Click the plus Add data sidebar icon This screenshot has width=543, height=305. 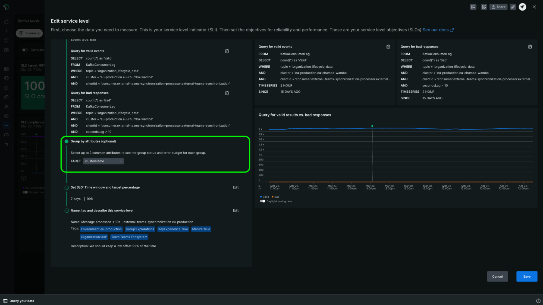pos(7,31)
